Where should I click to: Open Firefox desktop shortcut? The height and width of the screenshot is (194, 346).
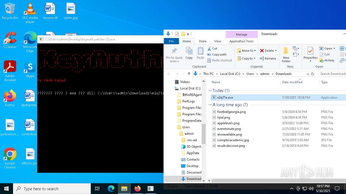click(10, 99)
